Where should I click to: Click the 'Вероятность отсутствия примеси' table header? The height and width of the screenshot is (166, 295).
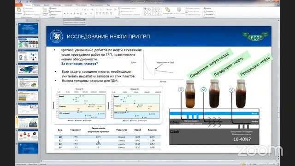point(98,130)
